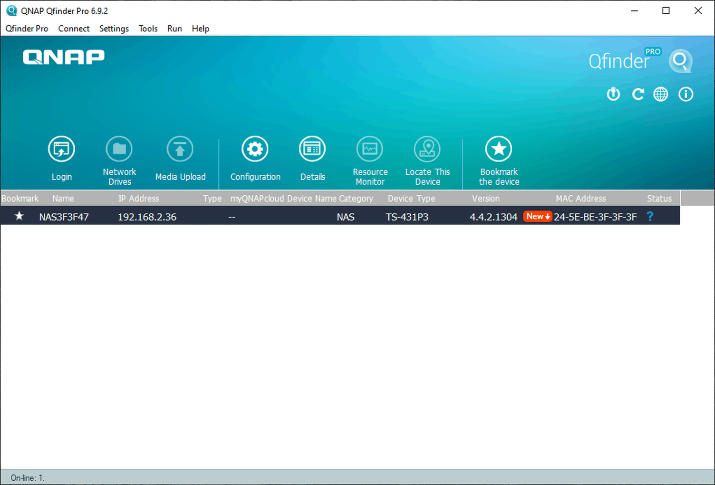
Task: Refresh the device list
Action: point(638,94)
